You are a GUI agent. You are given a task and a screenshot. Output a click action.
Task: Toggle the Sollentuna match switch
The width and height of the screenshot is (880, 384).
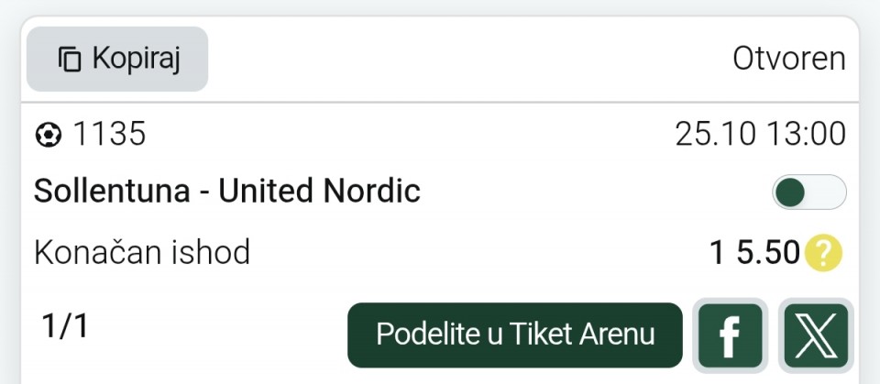point(809,192)
